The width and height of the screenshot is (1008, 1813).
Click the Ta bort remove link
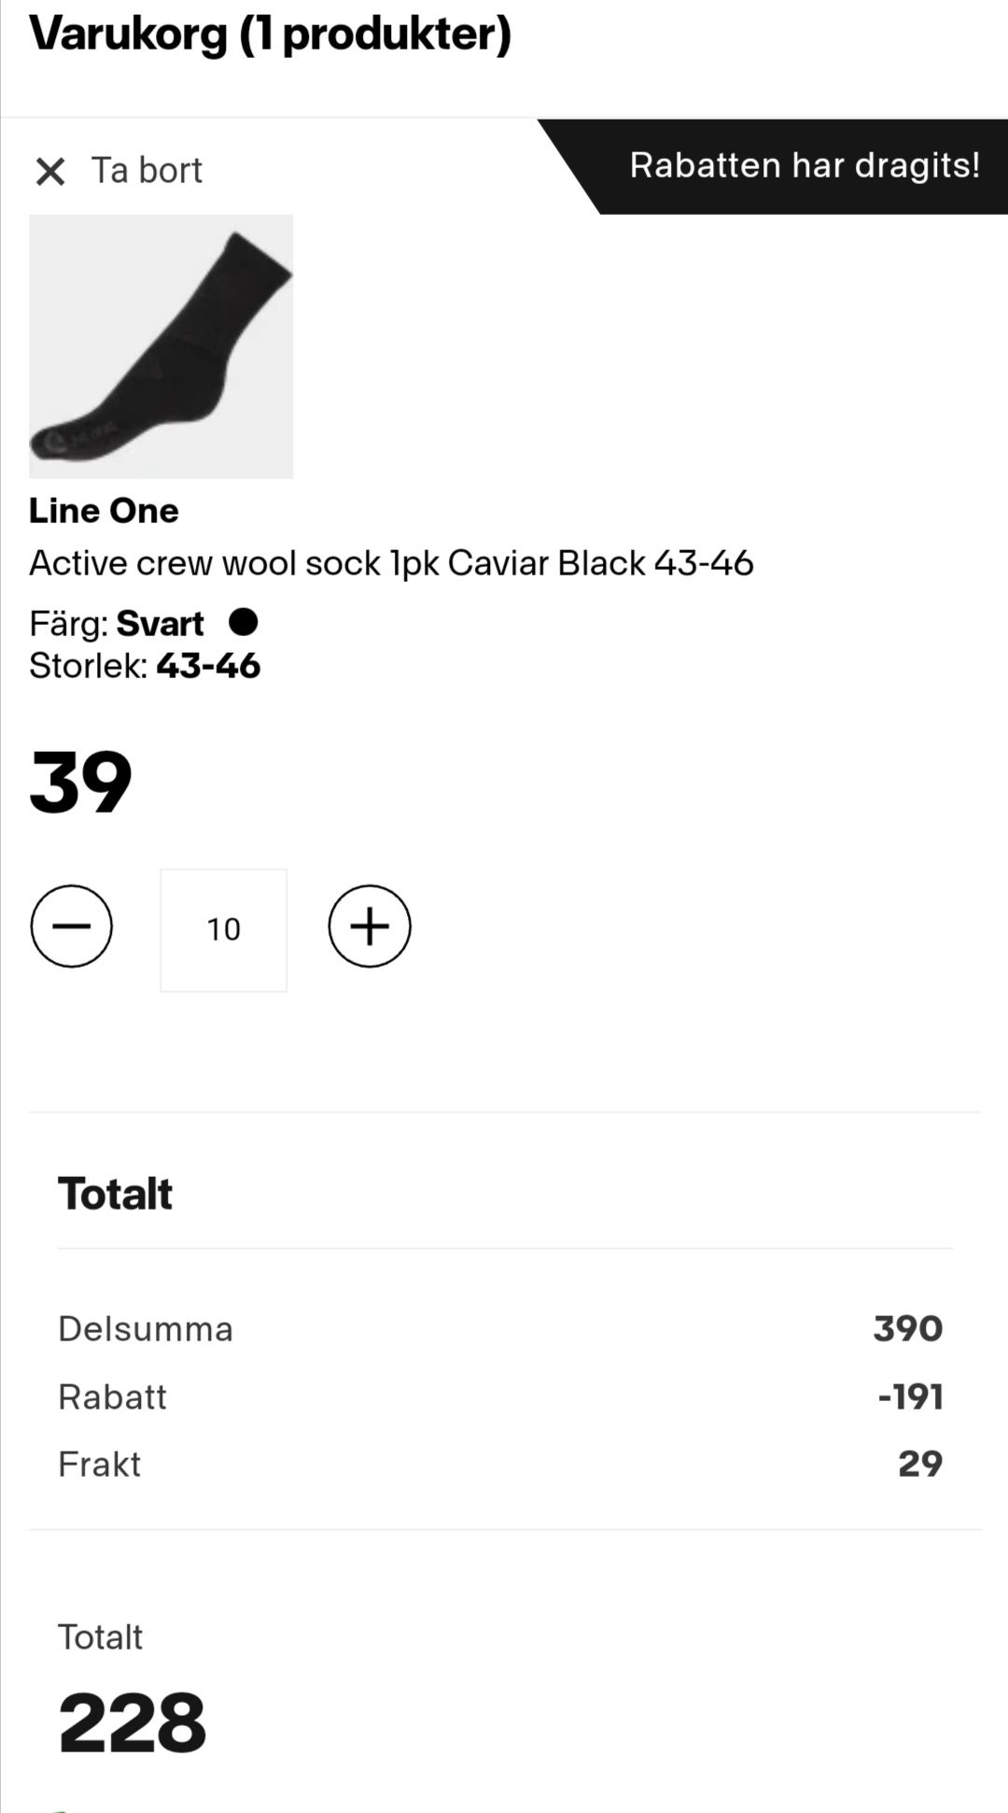[x=147, y=170]
